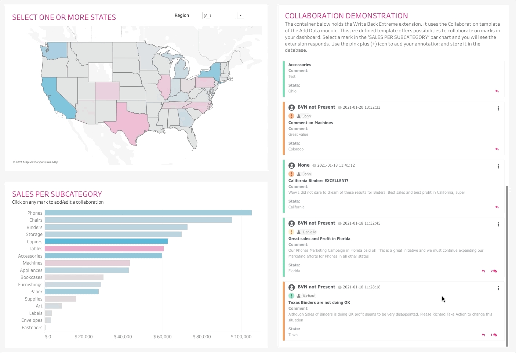
Task: Click priority exclamation icon beside Danielle
Action: coord(291,232)
